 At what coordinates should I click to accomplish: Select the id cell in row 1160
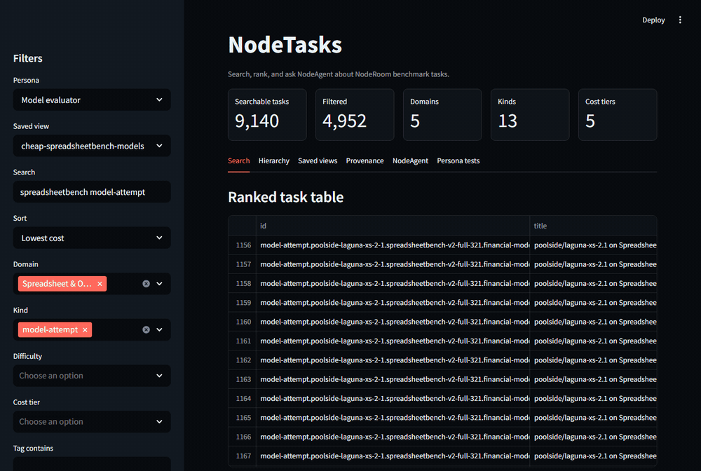(x=393, y=322)
